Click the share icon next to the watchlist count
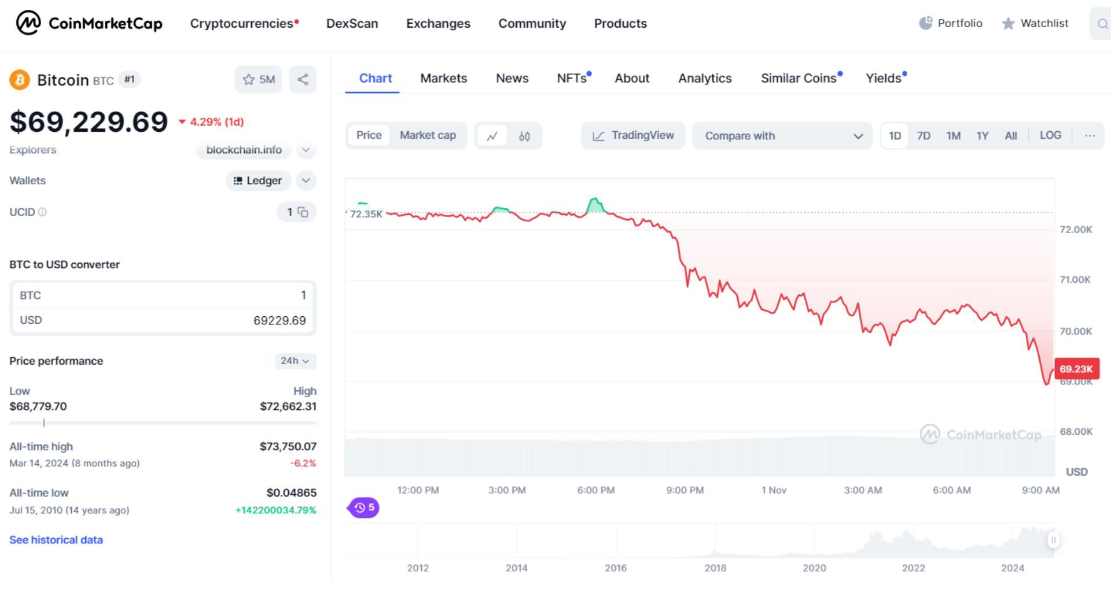The width and height of the screenshot is (1111, 592). point(303,79)
